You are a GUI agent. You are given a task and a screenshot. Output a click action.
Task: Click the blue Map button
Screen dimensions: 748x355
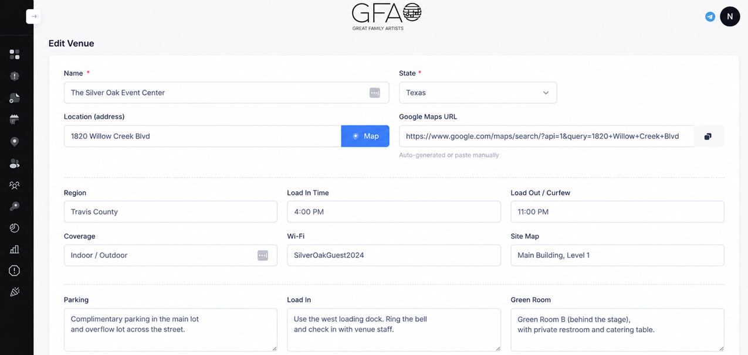point(365,136)
